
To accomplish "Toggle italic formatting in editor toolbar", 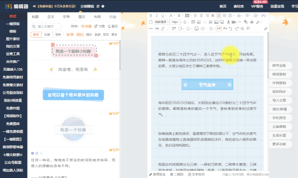I will click(x=157, y=15).
